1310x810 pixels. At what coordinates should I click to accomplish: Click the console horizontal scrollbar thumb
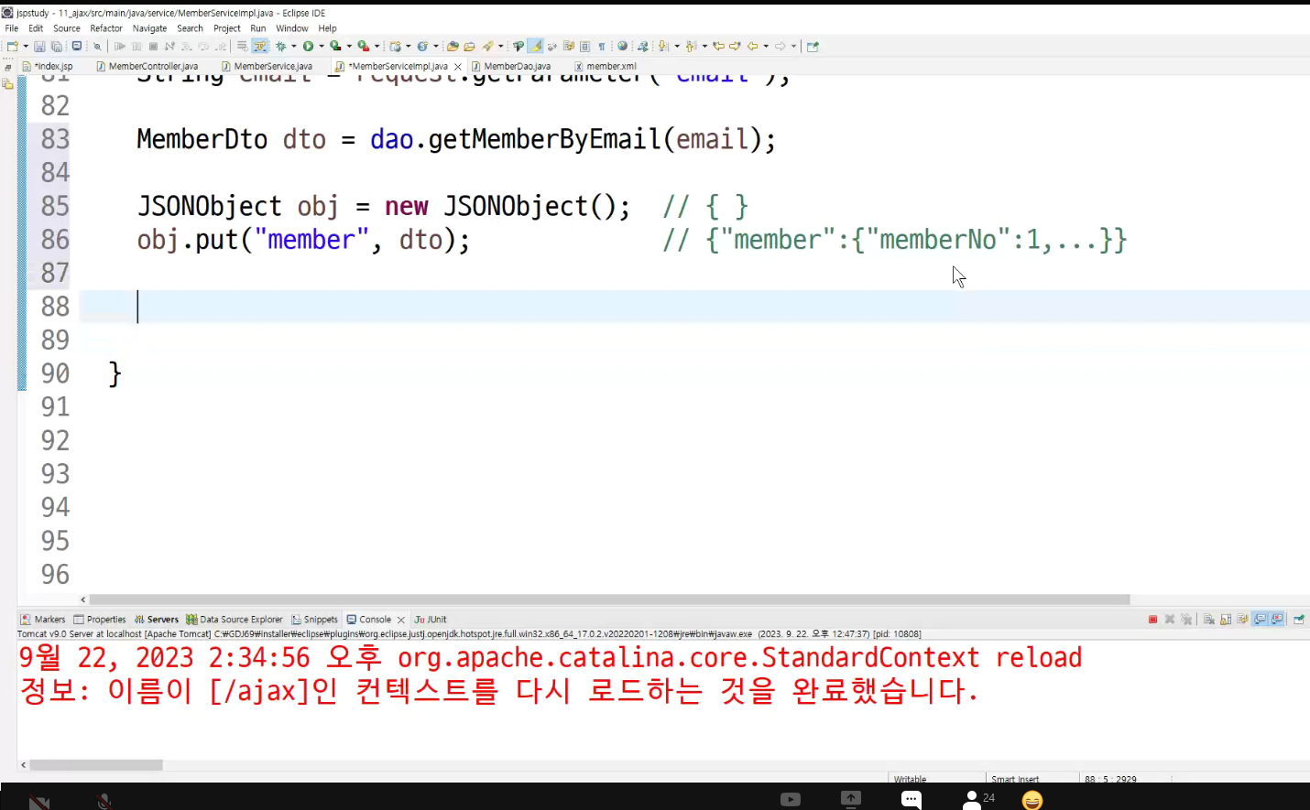tap(96, 765)
